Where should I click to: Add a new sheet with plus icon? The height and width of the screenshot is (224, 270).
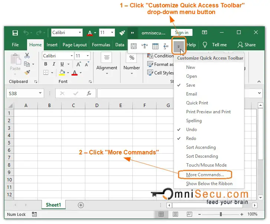click(x=80, y=205)
